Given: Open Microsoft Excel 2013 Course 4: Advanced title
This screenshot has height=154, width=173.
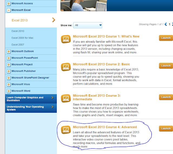Looking at the screenshot, I should click(x=105, y=127).
